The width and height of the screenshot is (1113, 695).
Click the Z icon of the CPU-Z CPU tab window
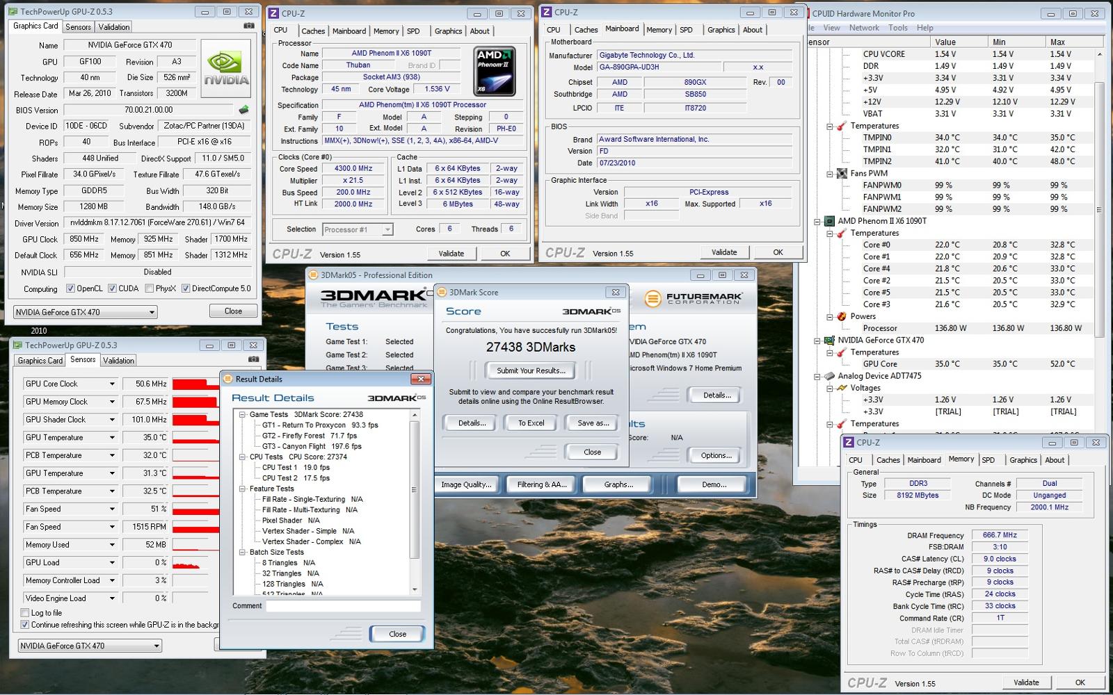pyautogui.click(x=273, y=13)
